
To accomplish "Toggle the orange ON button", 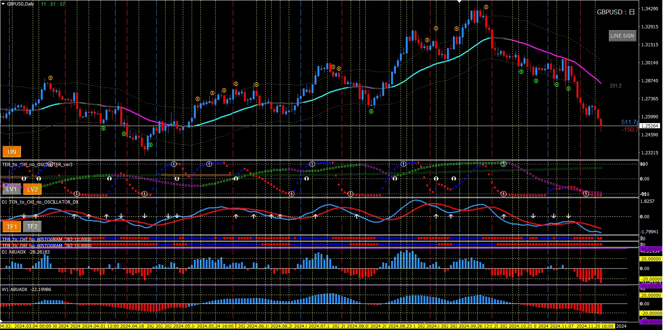I will [12, 152].
